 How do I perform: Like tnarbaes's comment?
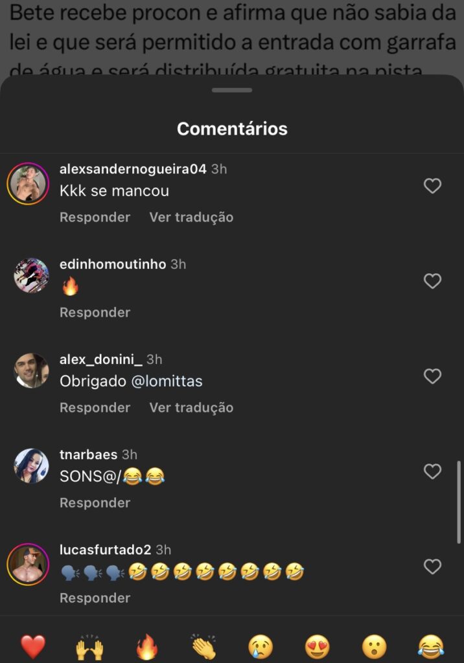pyautogui.click(x=432, y=471)
